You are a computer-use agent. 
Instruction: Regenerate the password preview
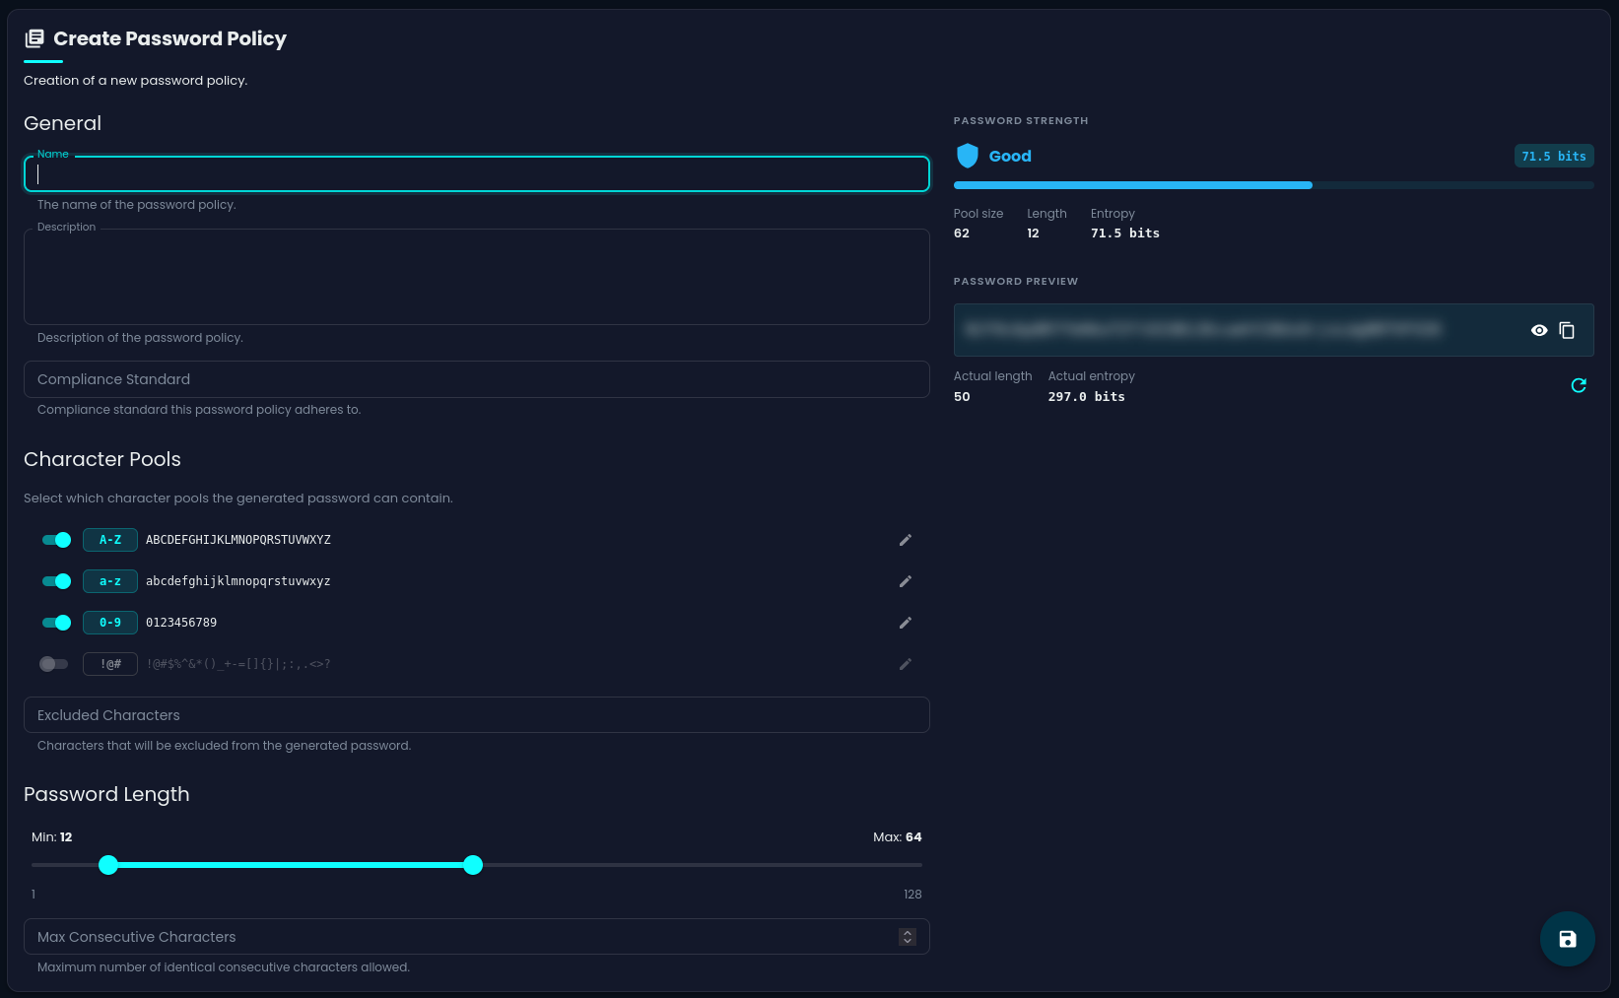pos(1579,385)
